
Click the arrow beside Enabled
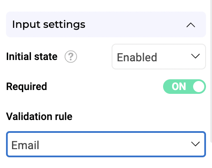[x=195, y=56]
